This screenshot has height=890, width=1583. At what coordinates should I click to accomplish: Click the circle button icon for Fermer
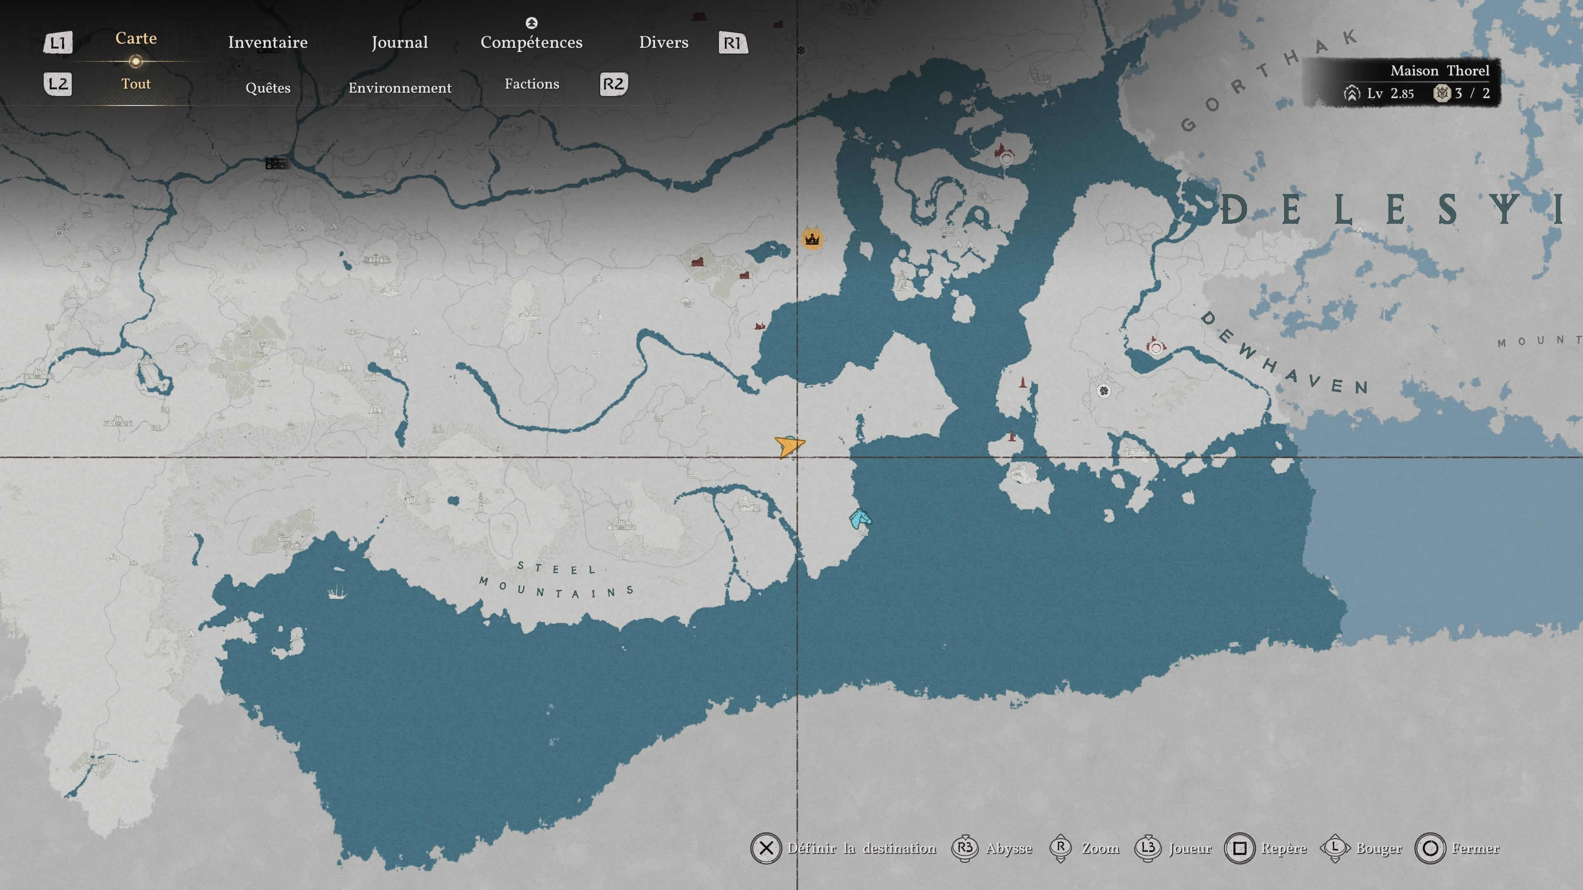(1430, 848)
